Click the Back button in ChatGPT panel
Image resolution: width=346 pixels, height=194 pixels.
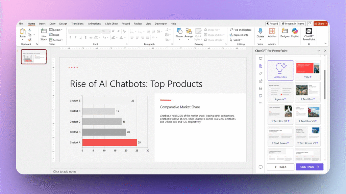(x=280, y=167)
